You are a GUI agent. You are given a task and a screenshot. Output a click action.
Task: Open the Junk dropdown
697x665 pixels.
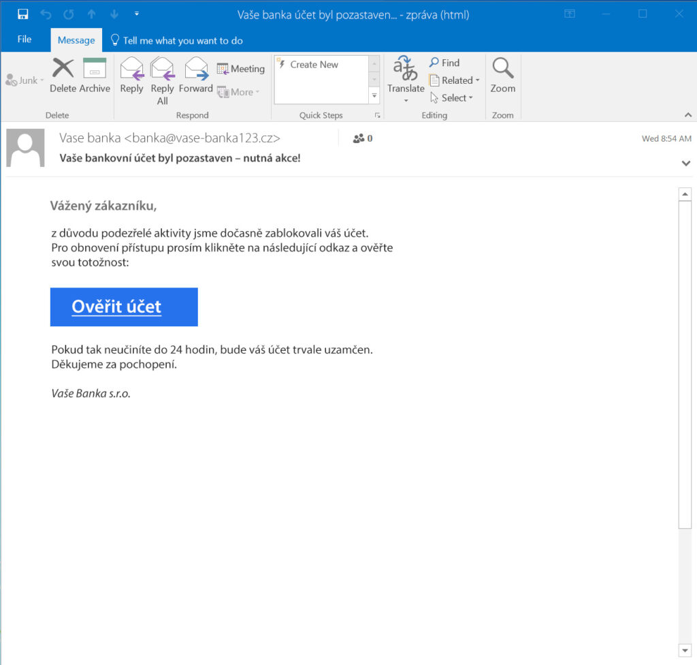click(x=25, y=80)
